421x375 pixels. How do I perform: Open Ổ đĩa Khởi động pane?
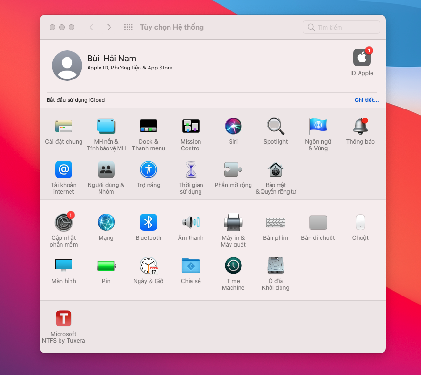click(x=275, y=266)
